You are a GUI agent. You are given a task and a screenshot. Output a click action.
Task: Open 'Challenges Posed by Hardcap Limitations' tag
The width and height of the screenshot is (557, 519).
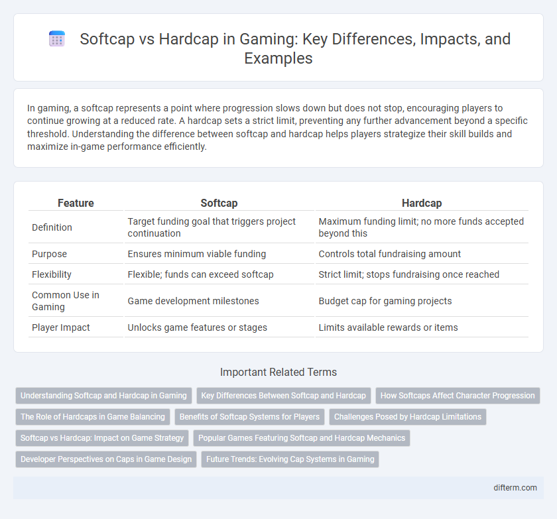click(407, 417)
